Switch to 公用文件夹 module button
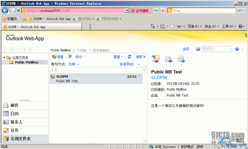Viewport: 248px width, 149px height. click(25, 139)
